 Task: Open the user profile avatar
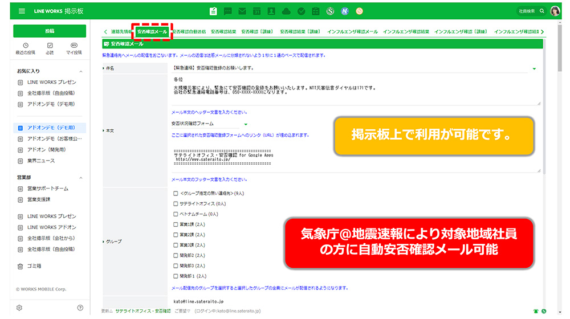click(x=555, y=11)
